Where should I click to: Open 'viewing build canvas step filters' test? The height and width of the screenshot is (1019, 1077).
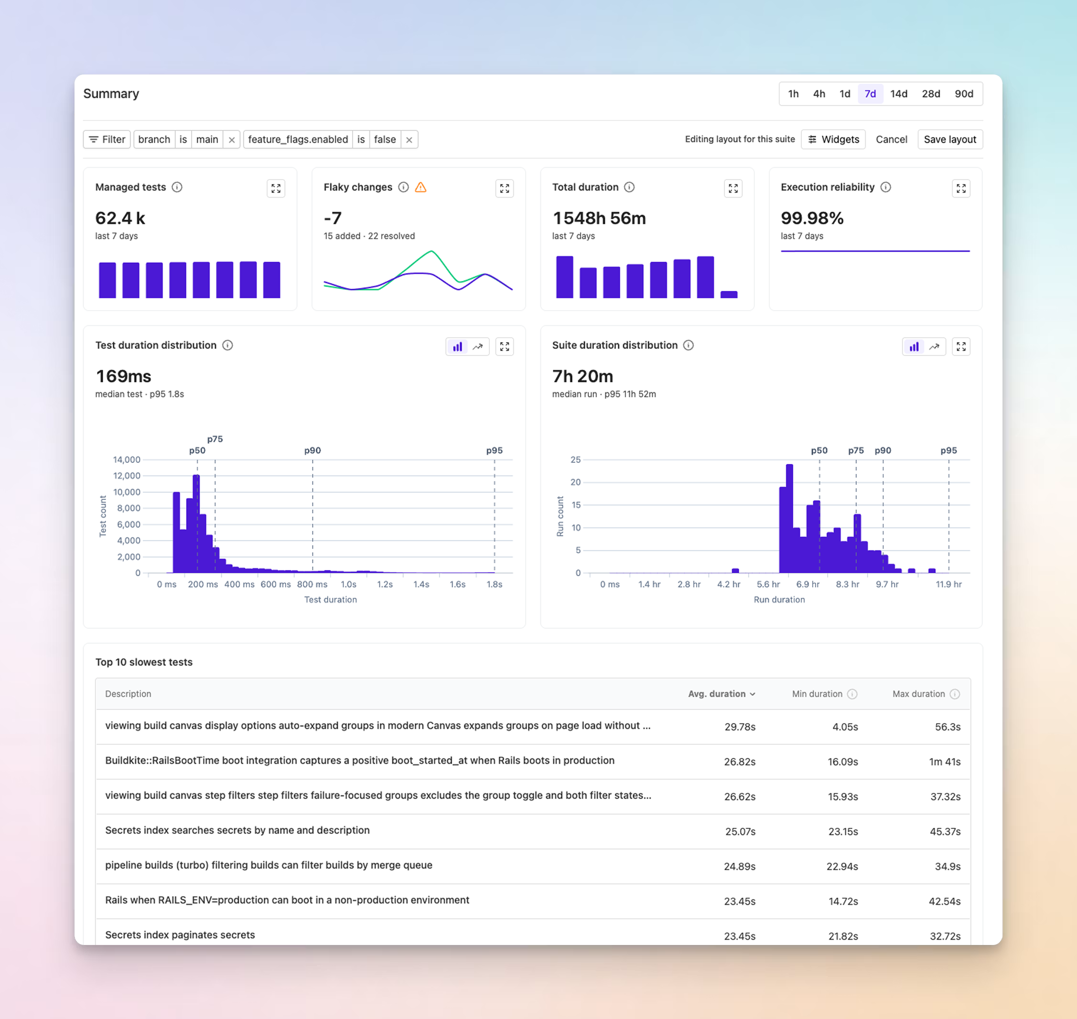click(532, 796)
